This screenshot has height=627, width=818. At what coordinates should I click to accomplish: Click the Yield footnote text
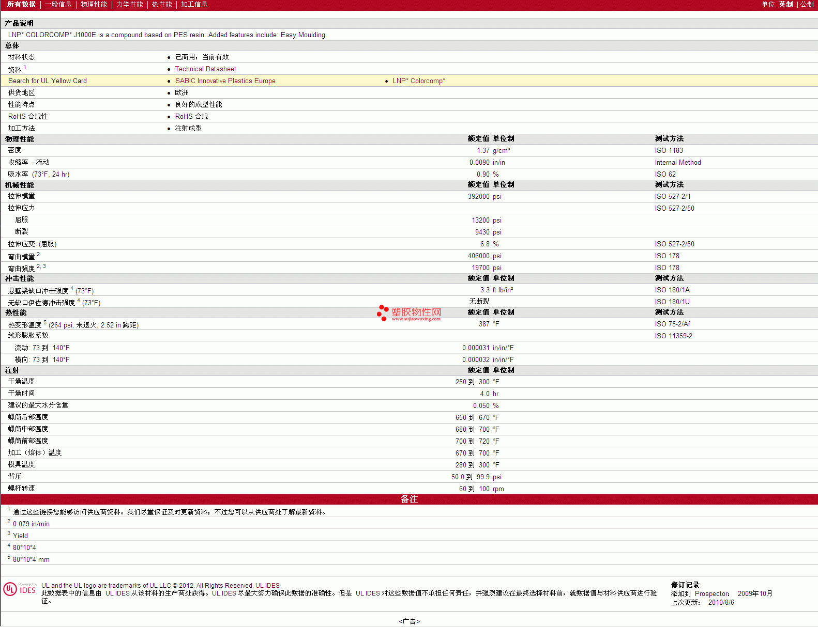pyautogui.click(x=20, y=536)
